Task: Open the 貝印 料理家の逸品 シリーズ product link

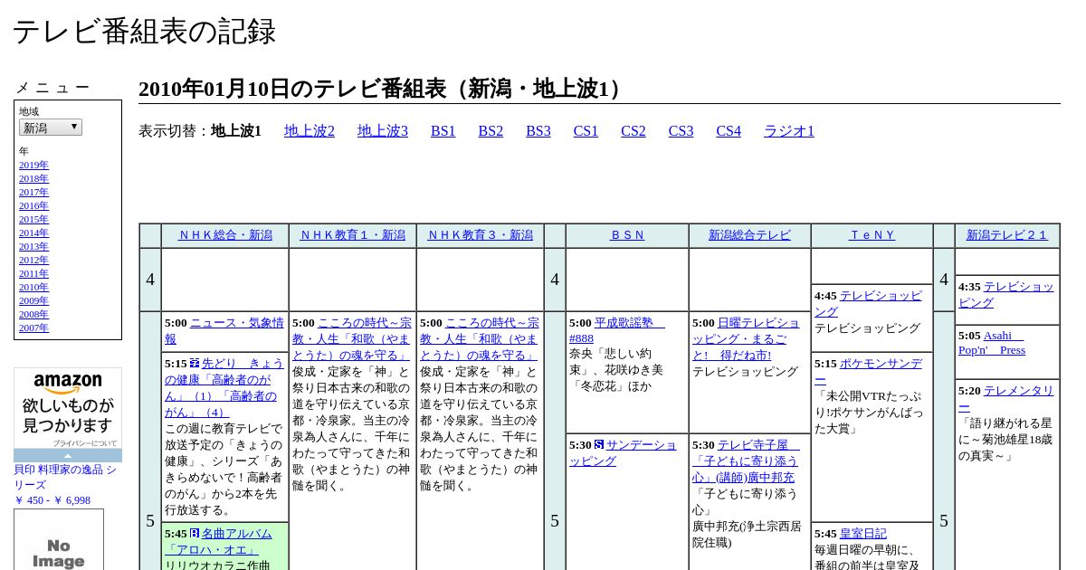Action: [x=65, y=477]
